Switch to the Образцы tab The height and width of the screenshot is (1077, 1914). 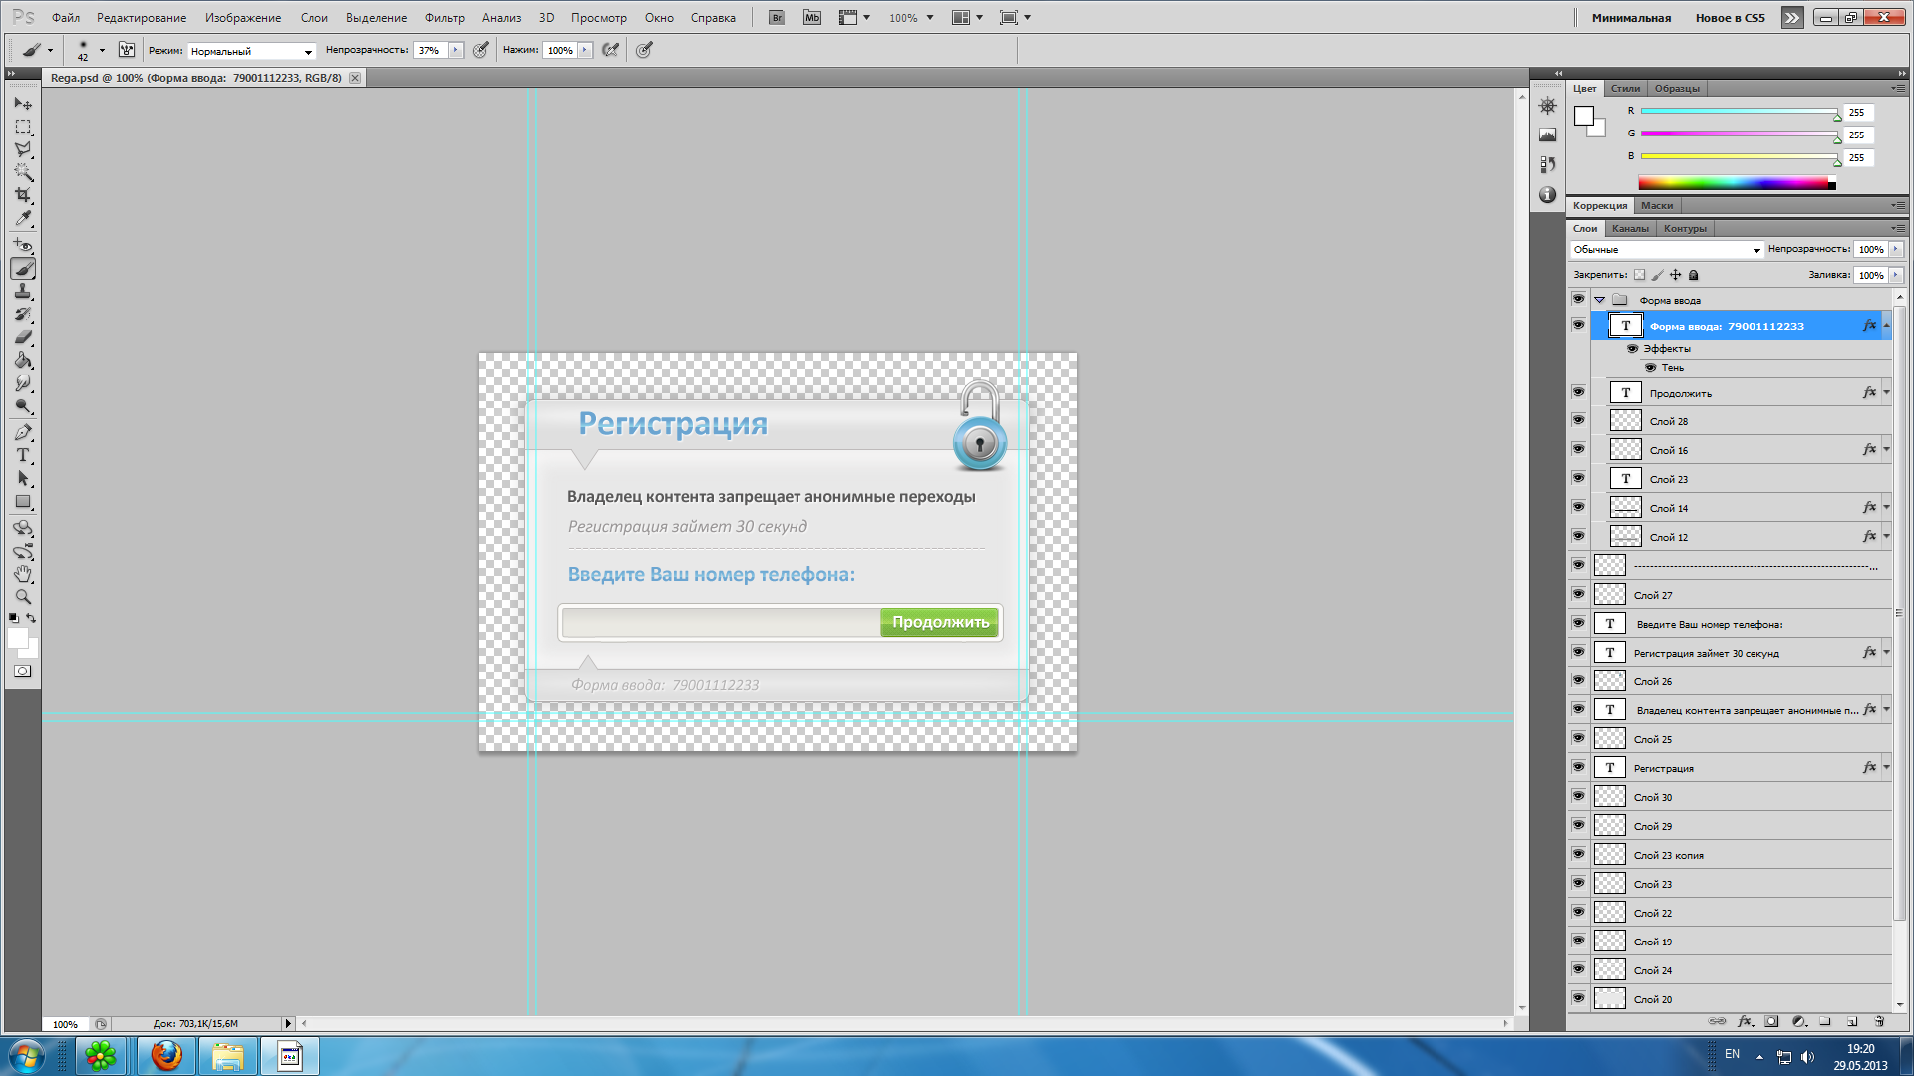(1677, 88)
